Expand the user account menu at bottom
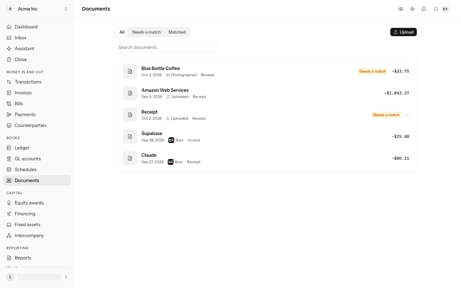Image resolution: width=461 pixels, height=288 pixels. [x=37, y=277]
